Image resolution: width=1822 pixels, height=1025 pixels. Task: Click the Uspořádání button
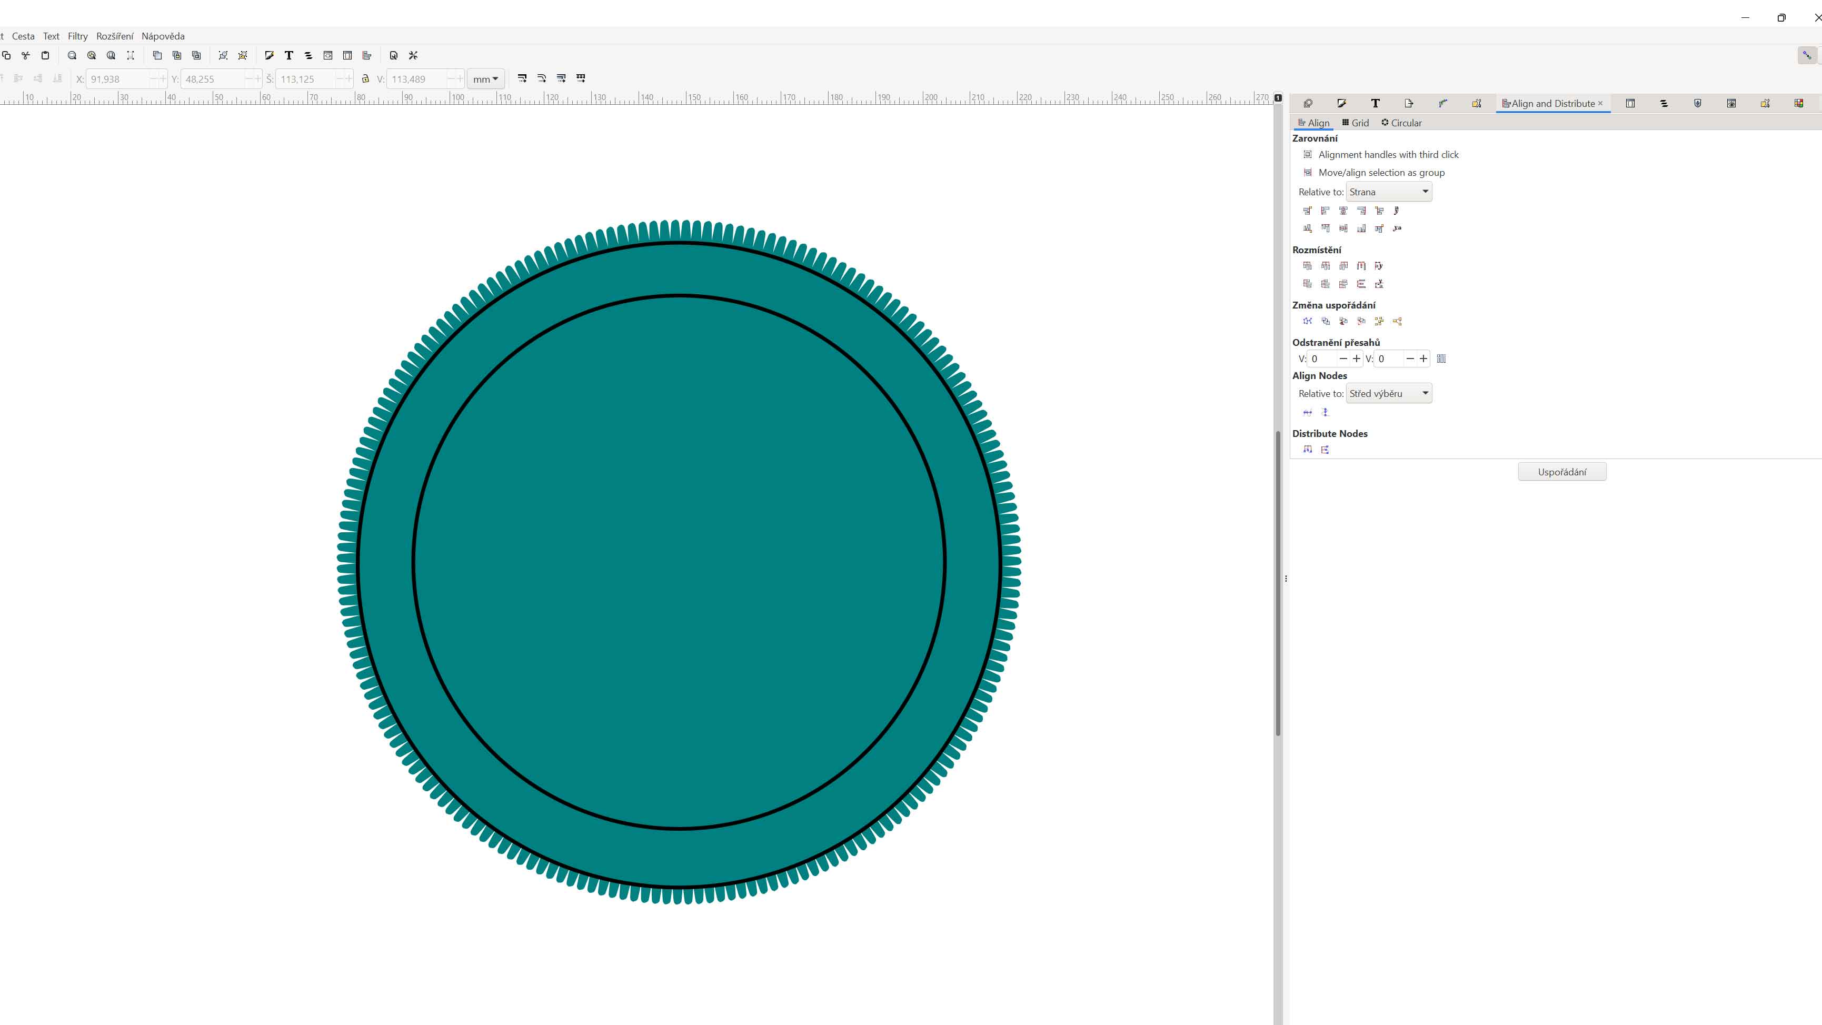click(x=1562, y=472)
